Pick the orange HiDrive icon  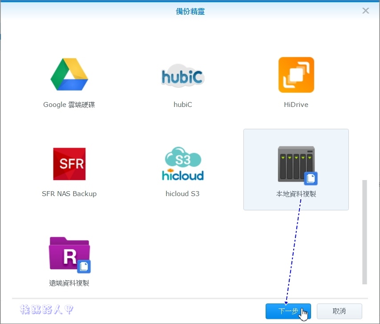[x=296, y=75]
